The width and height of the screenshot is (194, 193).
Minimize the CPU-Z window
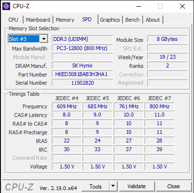(139, 6)
